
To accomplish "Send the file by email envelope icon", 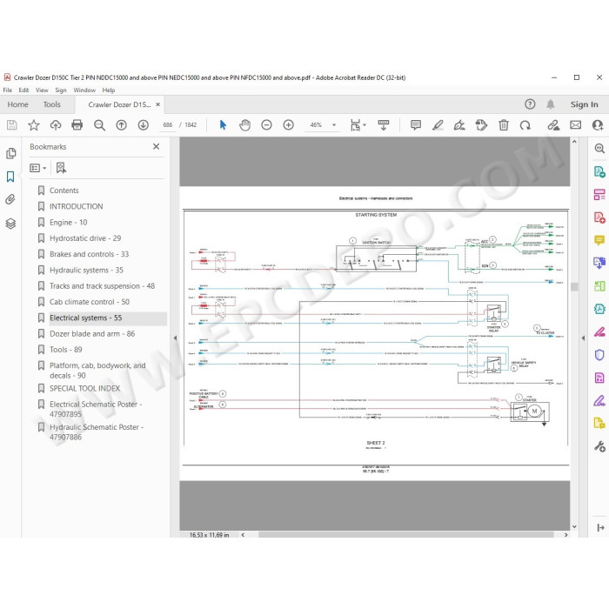I will [576, 125].
